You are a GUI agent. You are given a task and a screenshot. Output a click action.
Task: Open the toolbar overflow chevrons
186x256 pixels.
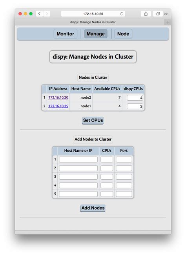click(166, 14)
